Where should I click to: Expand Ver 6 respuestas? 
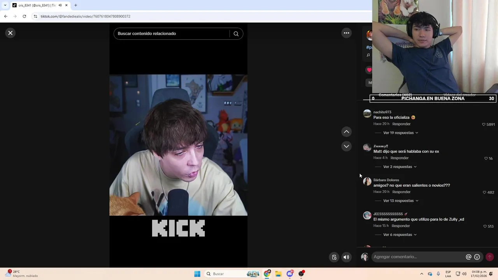400,234
